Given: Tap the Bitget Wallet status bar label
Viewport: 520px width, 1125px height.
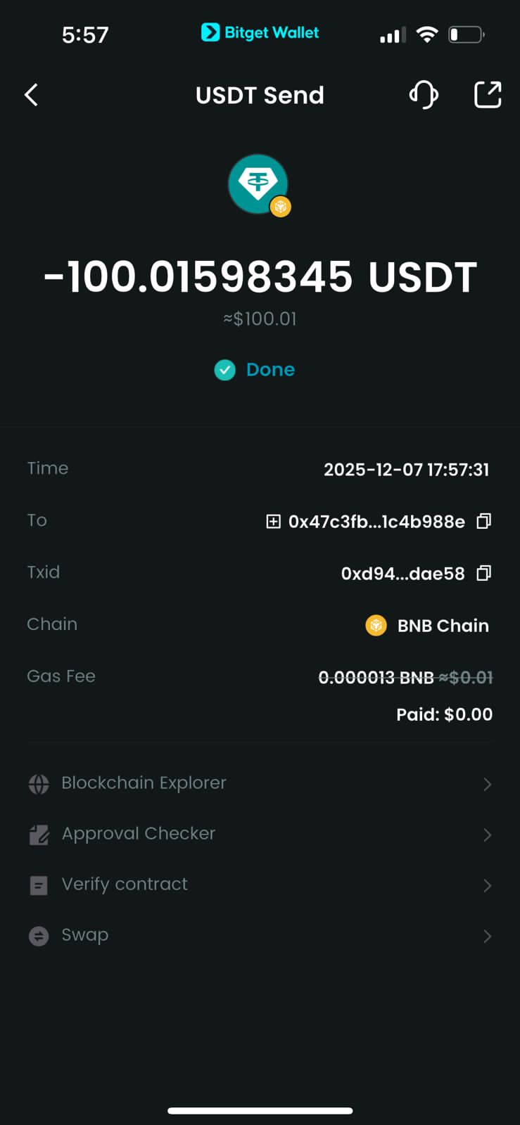Looking at the screenshot, I should click(x=260, y=32).
